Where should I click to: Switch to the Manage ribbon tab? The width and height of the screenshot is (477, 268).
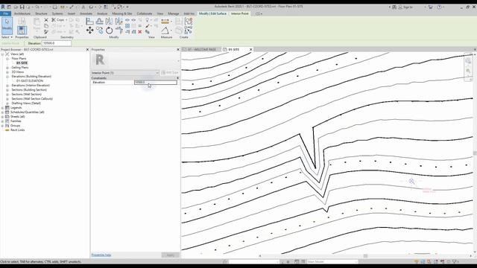pos(174,13)
